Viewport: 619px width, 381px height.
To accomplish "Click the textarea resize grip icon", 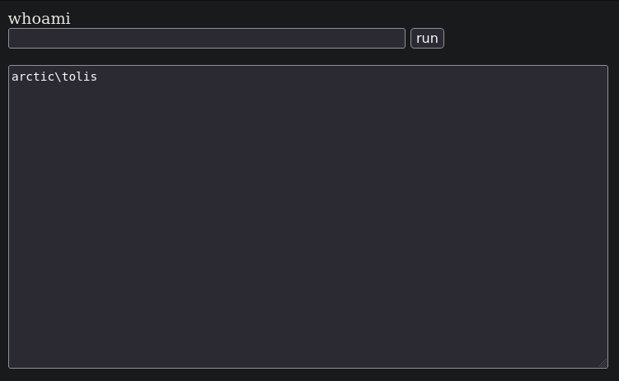I will (x=603, y=363).
